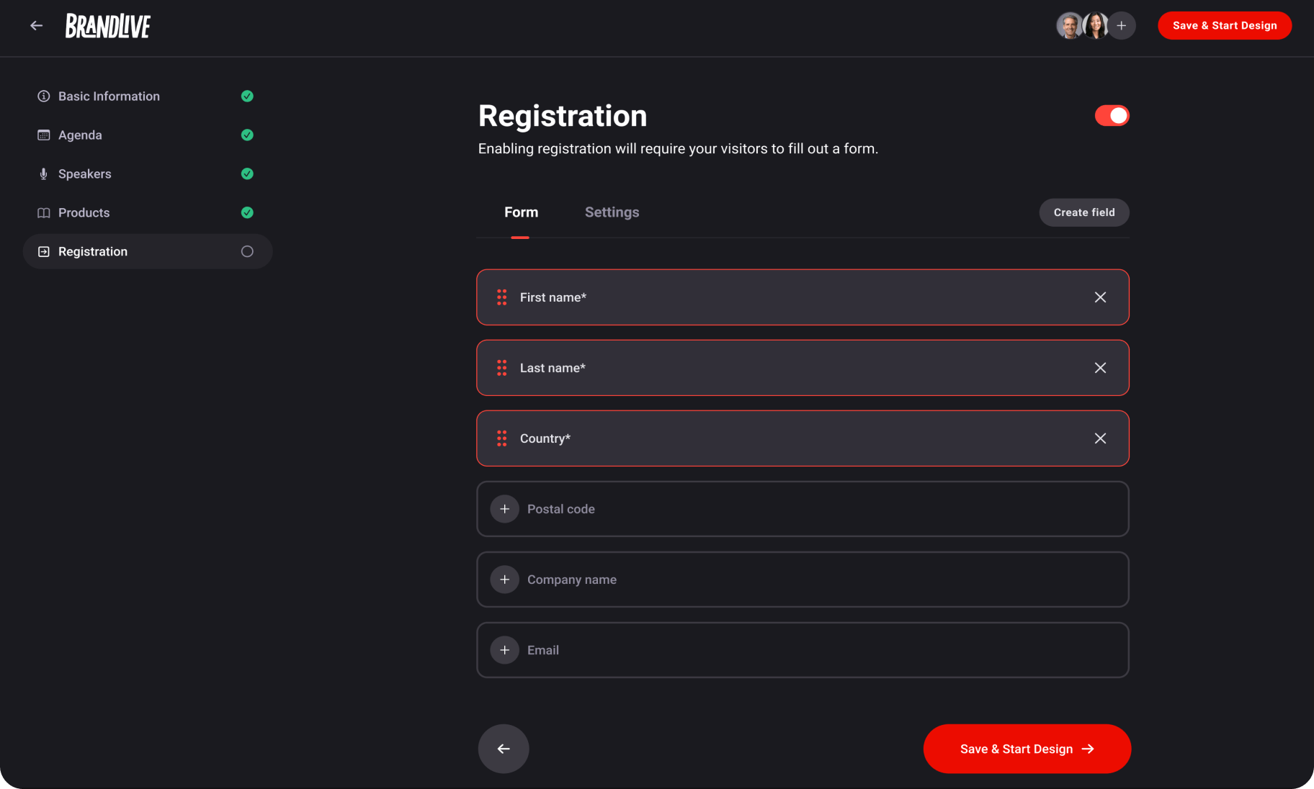Click the drag handle on Country field
This screenshot has height=789, width=1314.
[502, 438]
